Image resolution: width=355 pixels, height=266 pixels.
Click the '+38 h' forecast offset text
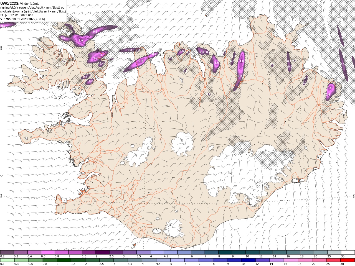tap(40, 19)
